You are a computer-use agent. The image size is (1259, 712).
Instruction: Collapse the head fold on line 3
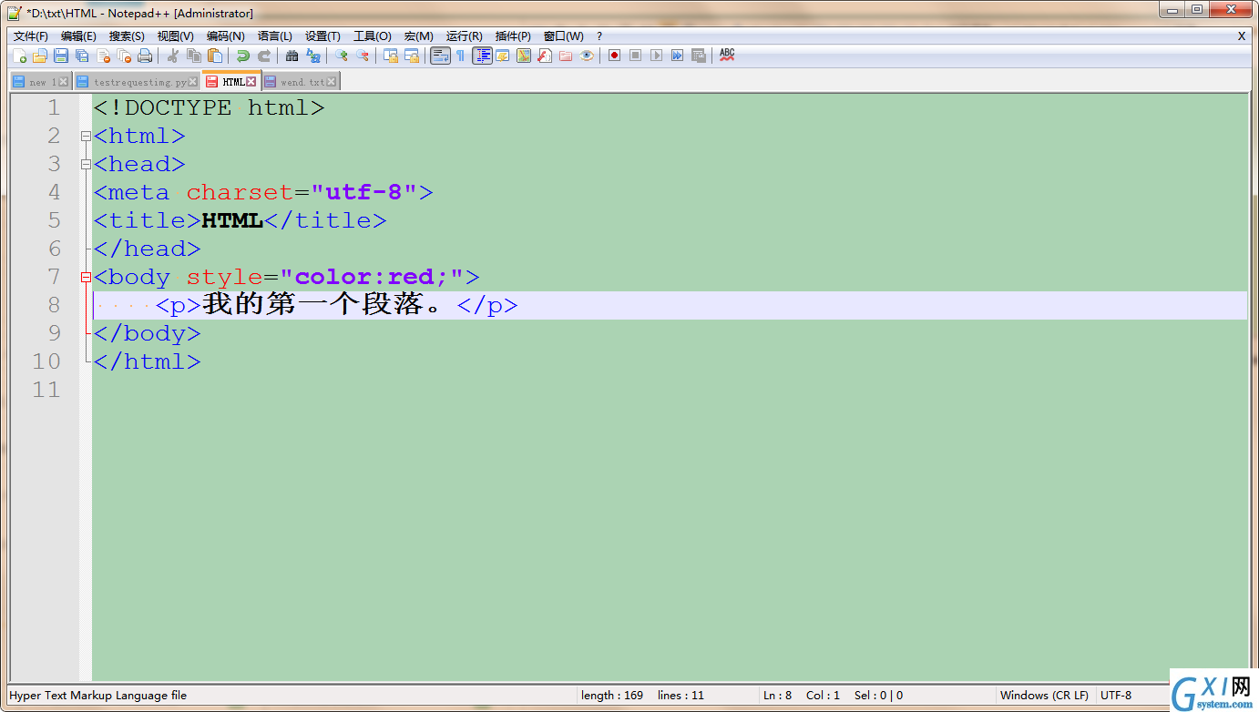pos(87,165)
